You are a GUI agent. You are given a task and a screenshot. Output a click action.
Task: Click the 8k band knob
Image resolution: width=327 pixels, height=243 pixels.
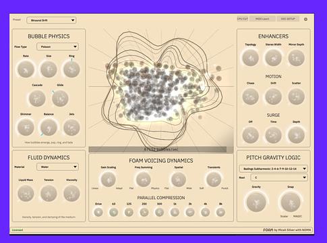[x=220, y=212]
